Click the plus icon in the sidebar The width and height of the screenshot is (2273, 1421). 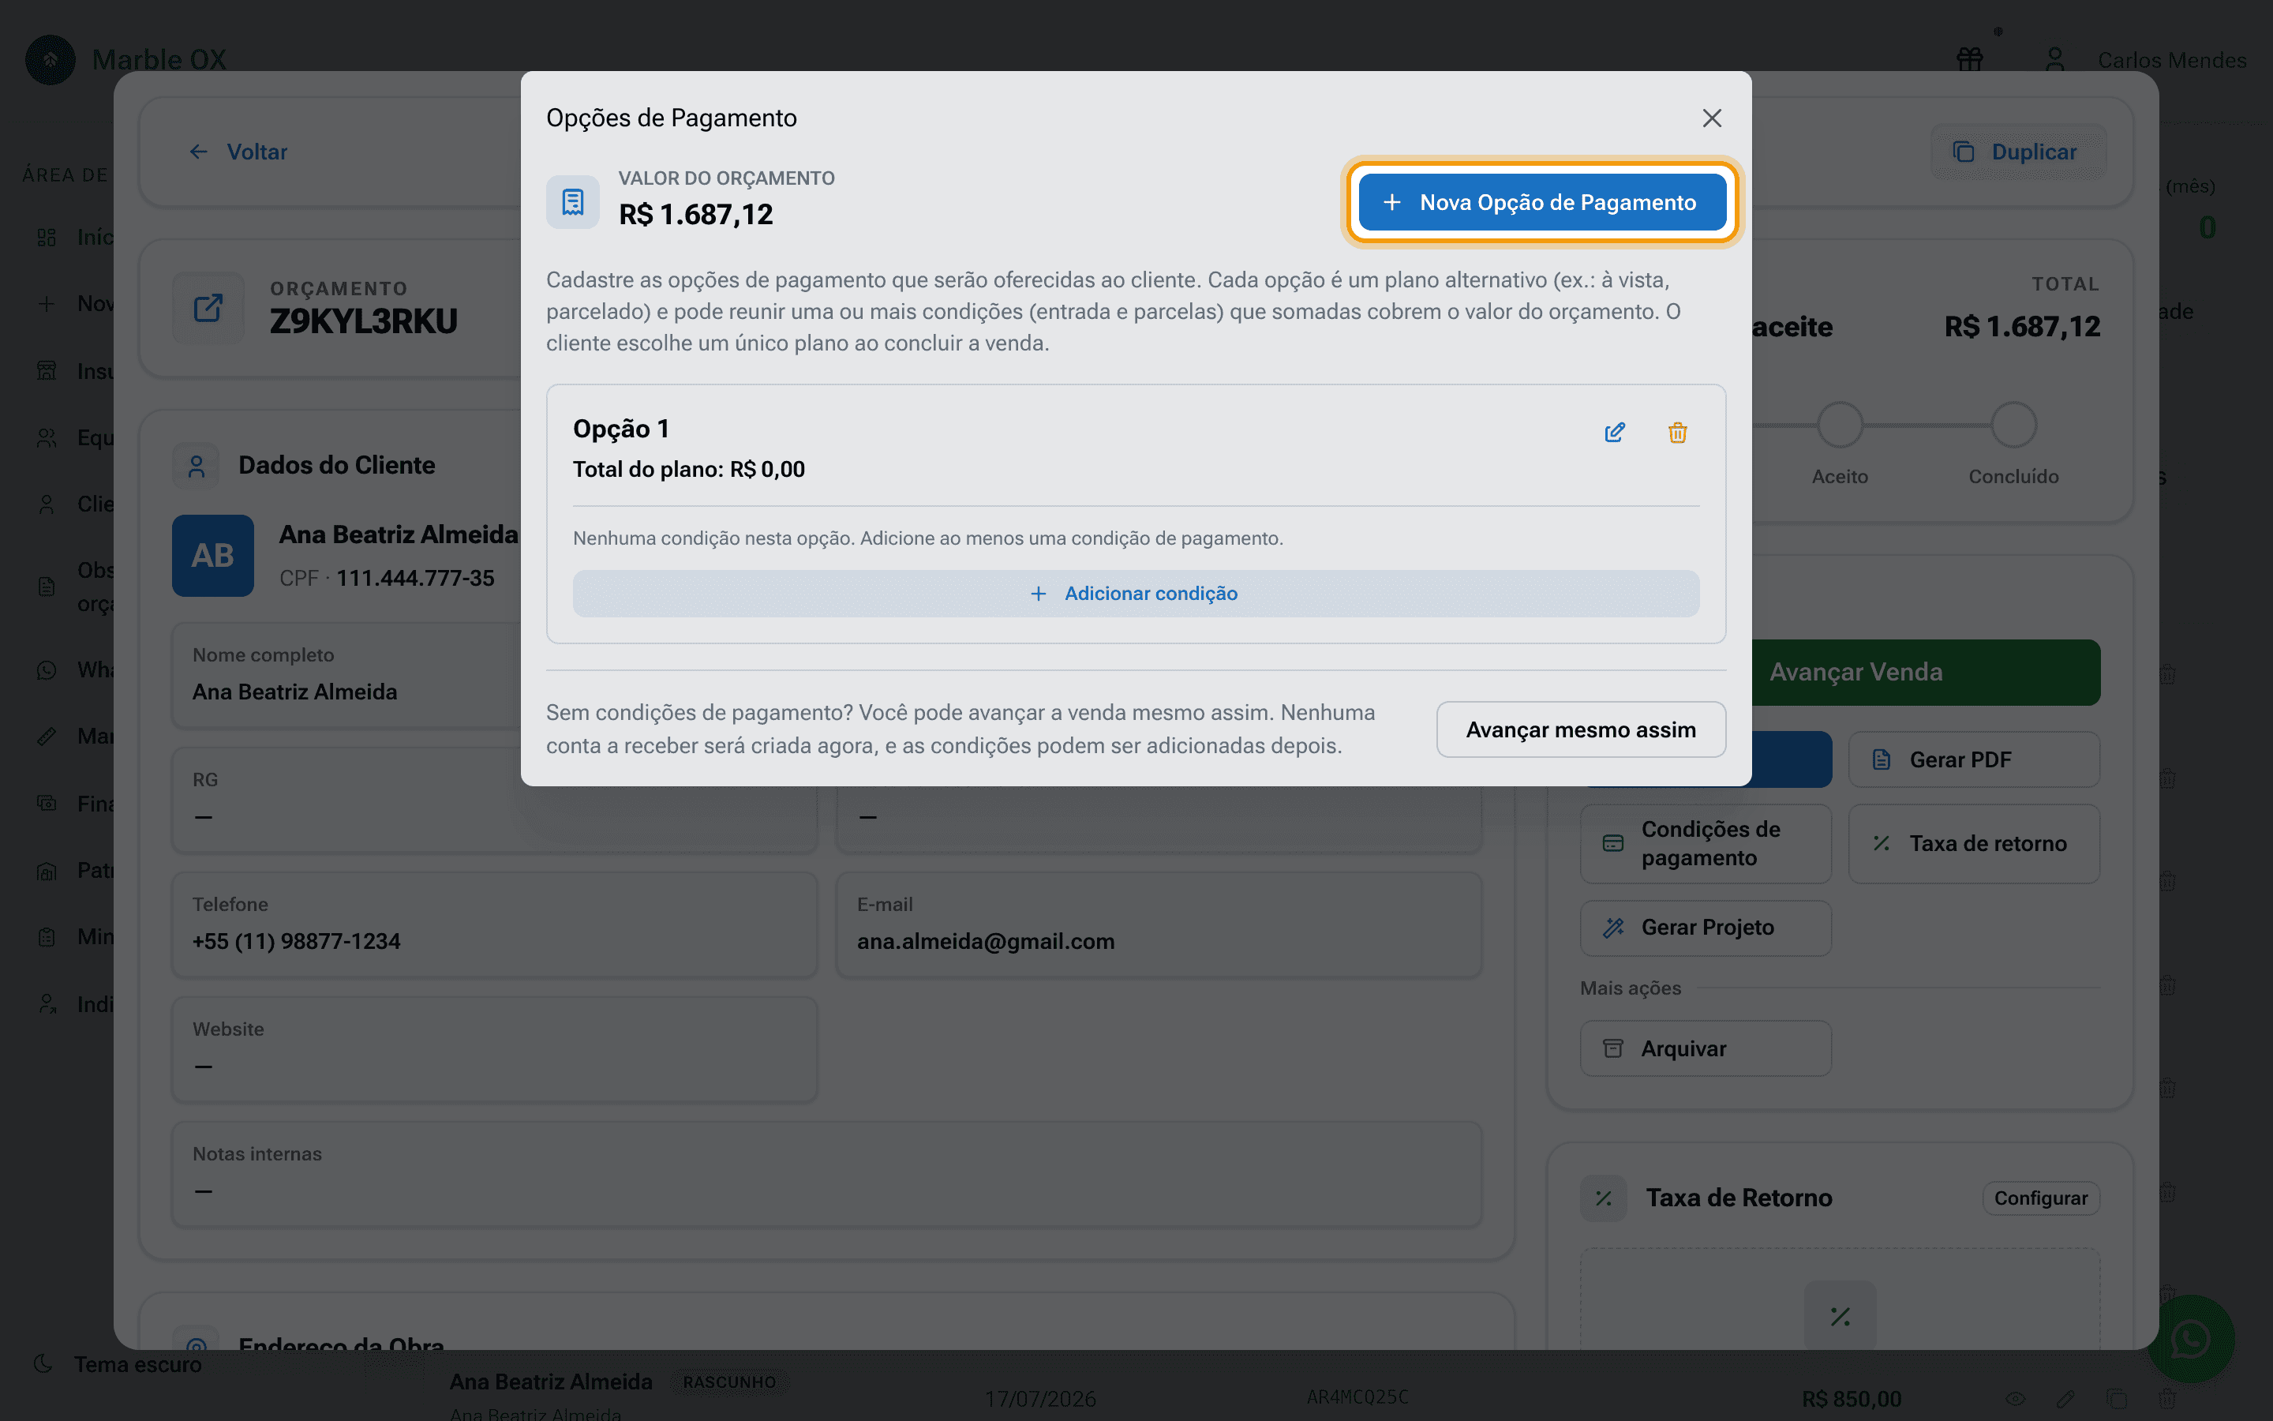(47, 304)
